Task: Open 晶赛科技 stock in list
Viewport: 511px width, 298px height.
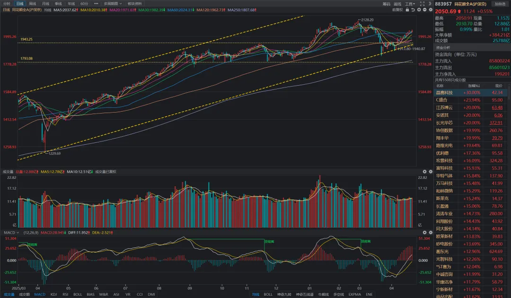Action: (444, 93)
